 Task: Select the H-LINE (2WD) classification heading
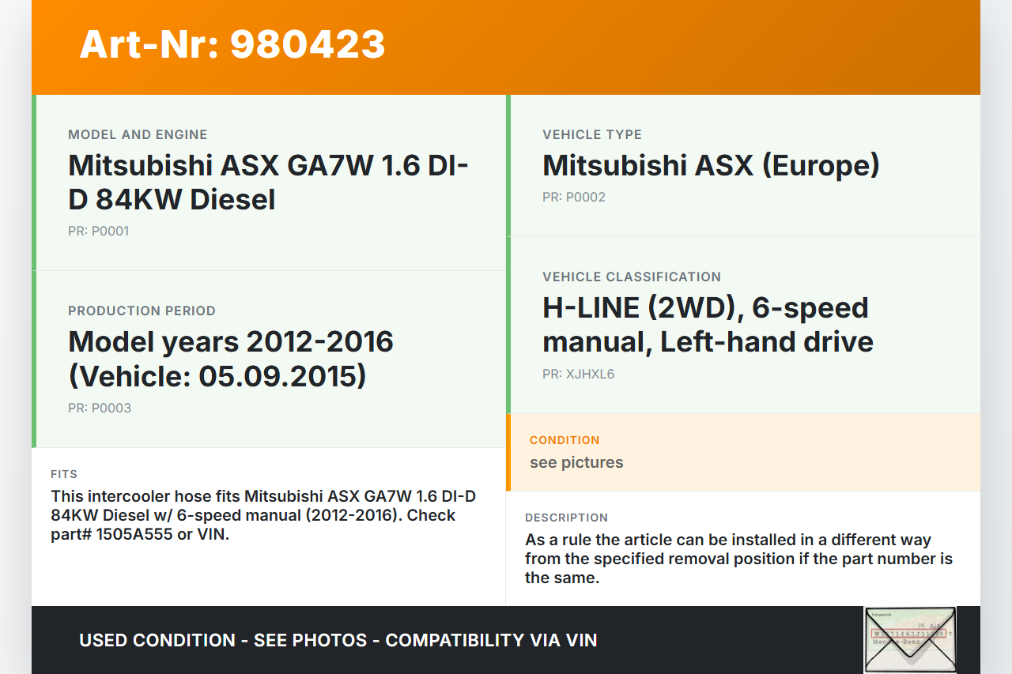click(x=708, y=325)
